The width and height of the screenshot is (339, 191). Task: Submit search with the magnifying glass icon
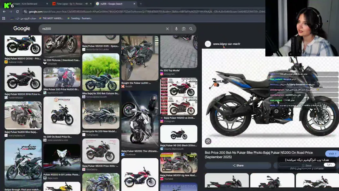pos(191,29)
